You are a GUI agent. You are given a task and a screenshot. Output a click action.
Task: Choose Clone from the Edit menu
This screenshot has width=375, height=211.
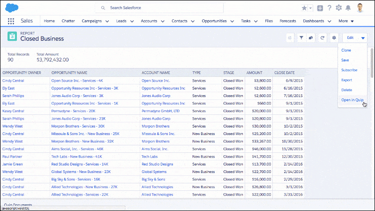tap(346, 50)
